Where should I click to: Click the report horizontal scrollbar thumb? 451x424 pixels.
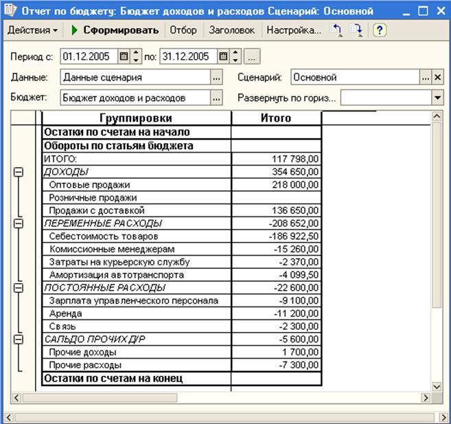(x=100, y=398)
